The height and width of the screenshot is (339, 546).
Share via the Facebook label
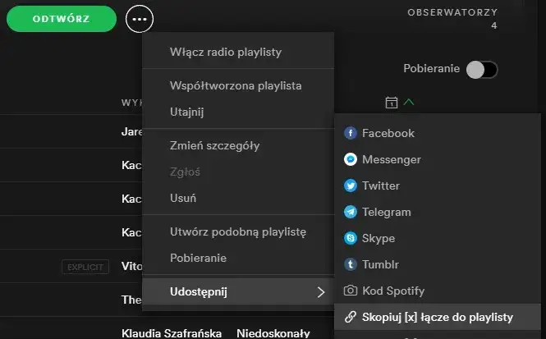[388, 133]
